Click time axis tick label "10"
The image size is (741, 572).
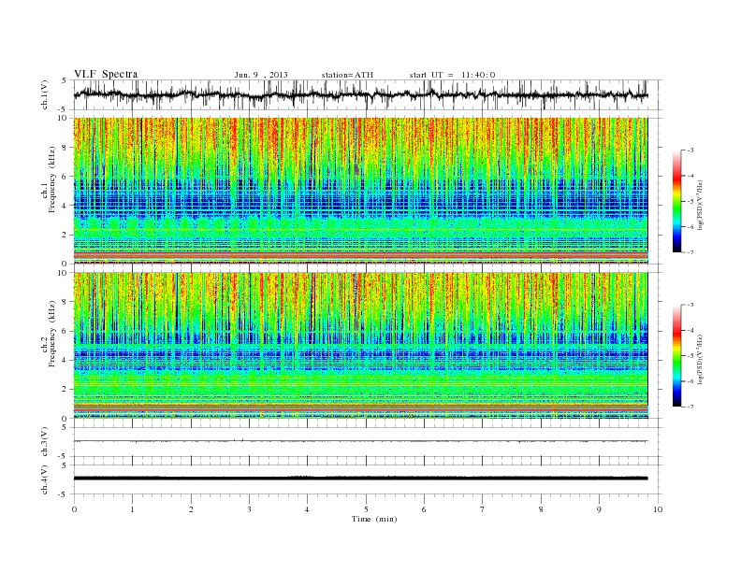658,509
